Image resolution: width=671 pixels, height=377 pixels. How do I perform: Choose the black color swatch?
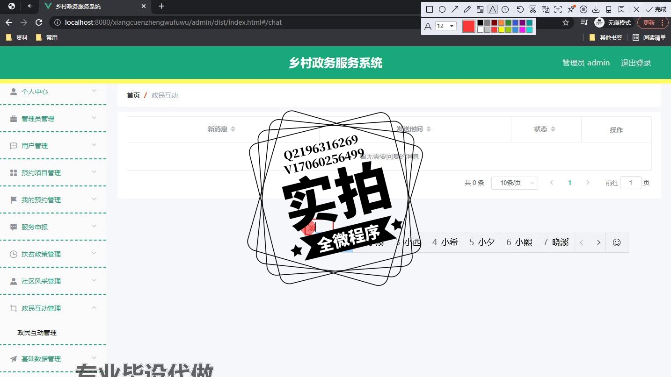pyautogui.click(x=480, y=22)
